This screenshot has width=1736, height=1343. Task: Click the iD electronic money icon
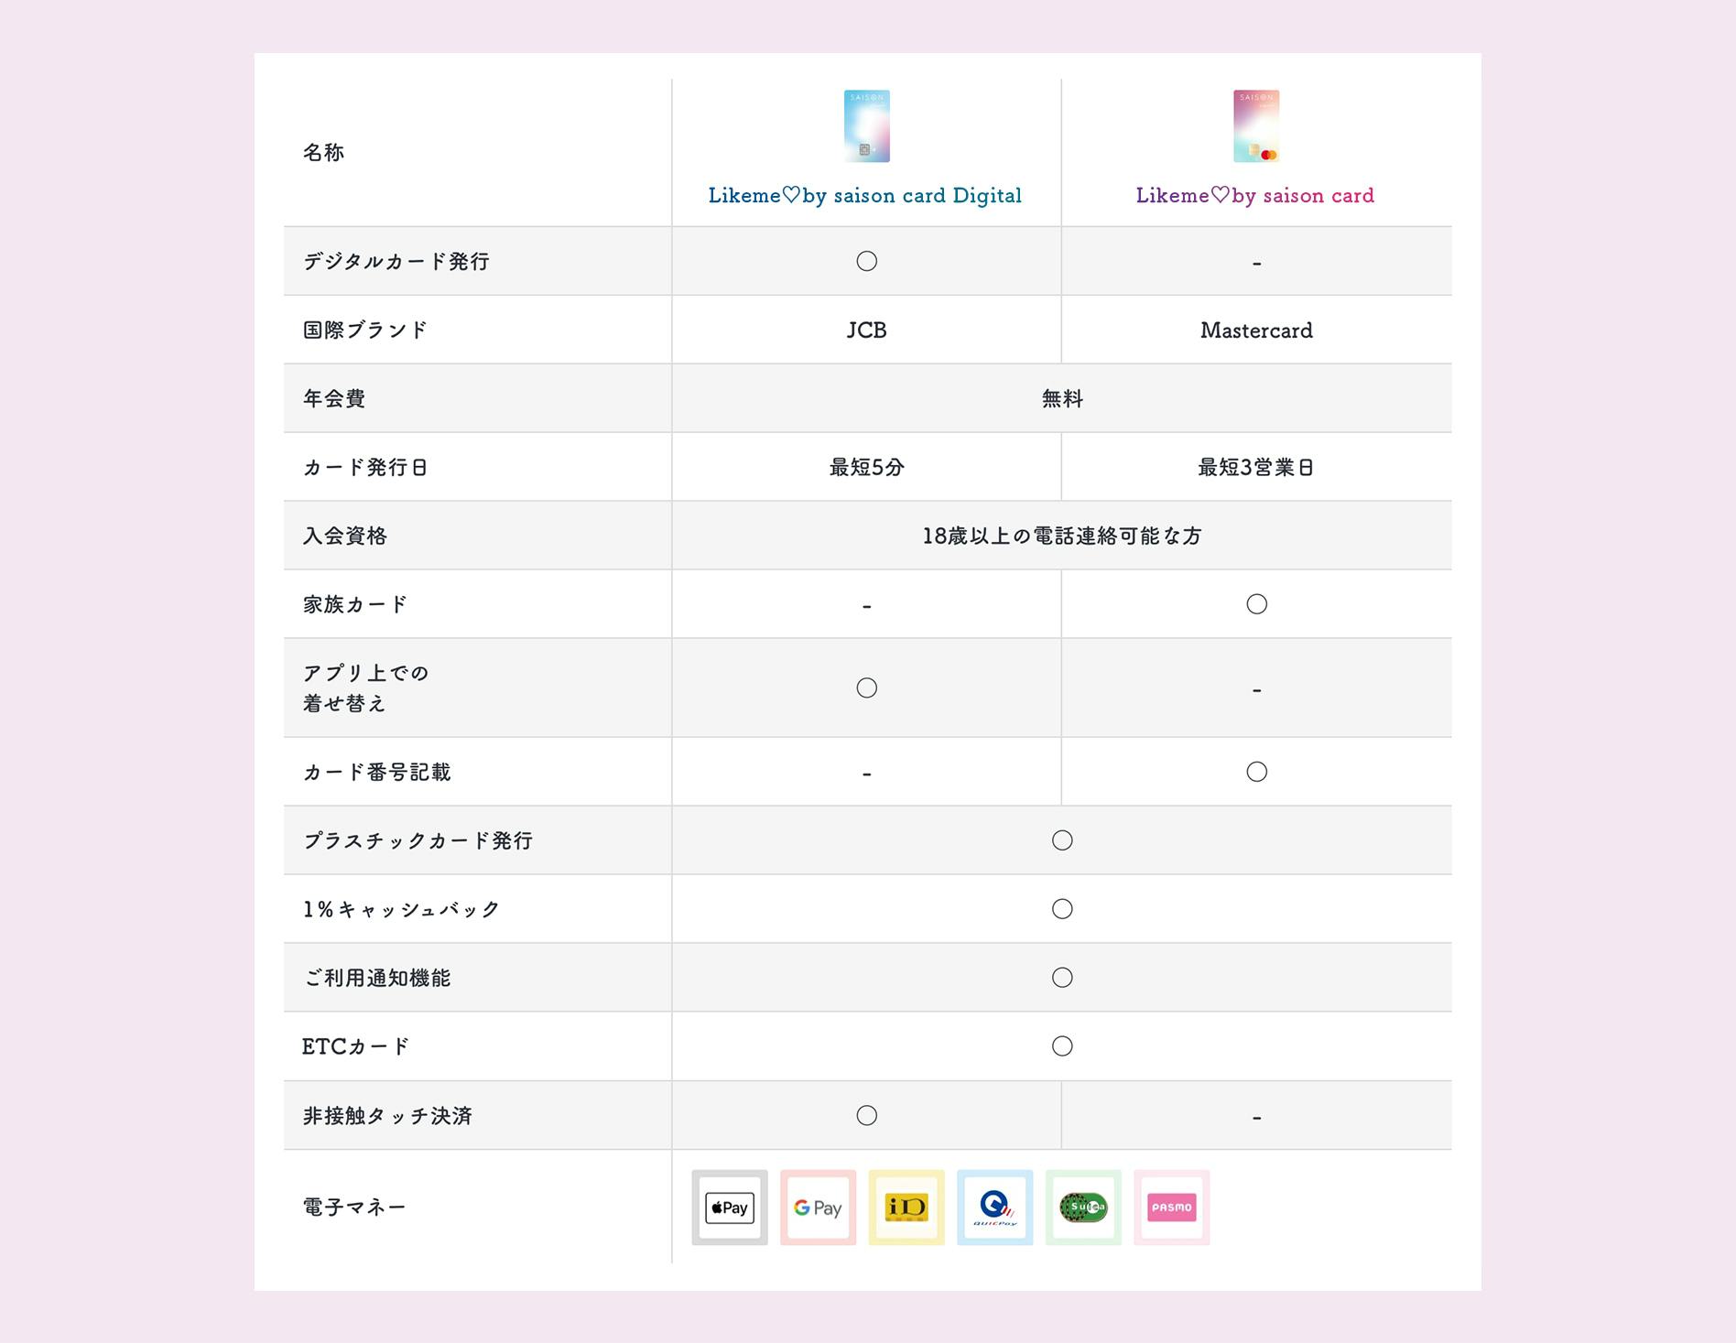[x=906, y=1207]
